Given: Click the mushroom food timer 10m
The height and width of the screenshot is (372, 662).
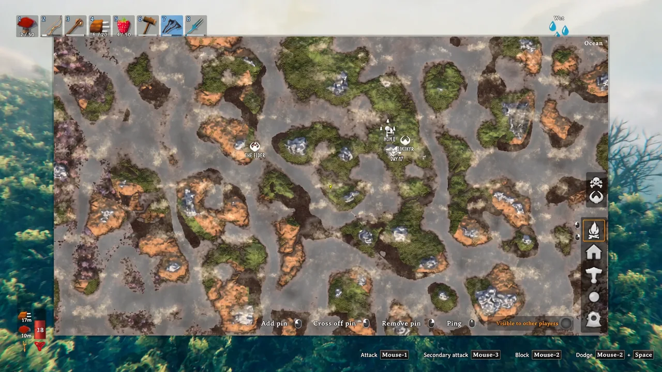Looking at the screenshot, I should pos(26,331).
